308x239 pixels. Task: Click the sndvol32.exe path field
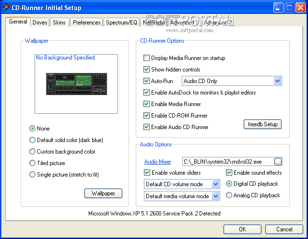[228, 162]
